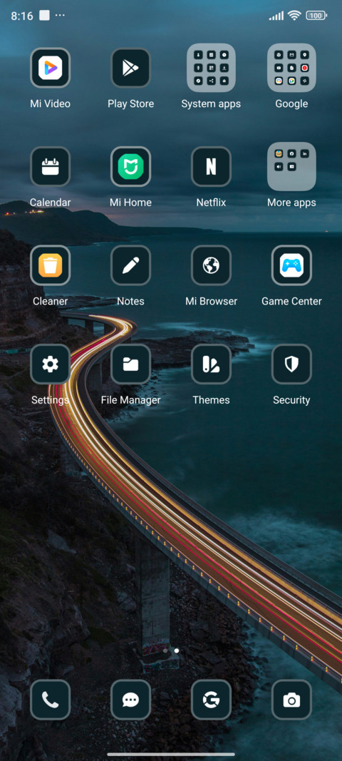
Task: Tap the white square notification icon
Action: pos(44,16)
